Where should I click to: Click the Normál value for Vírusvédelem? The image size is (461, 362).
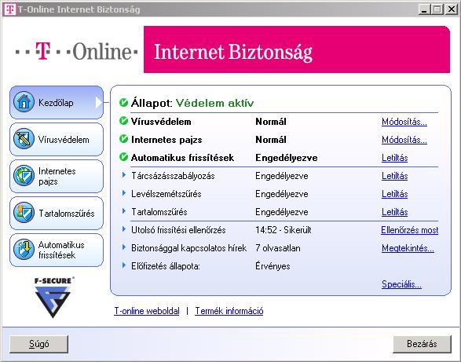pos(271,122)
